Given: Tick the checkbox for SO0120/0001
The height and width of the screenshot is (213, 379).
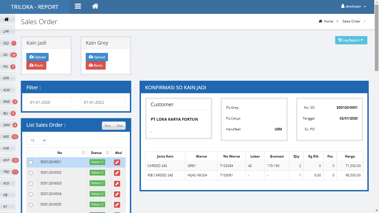Looking at the screenshot, I should (x=31, y=162).
